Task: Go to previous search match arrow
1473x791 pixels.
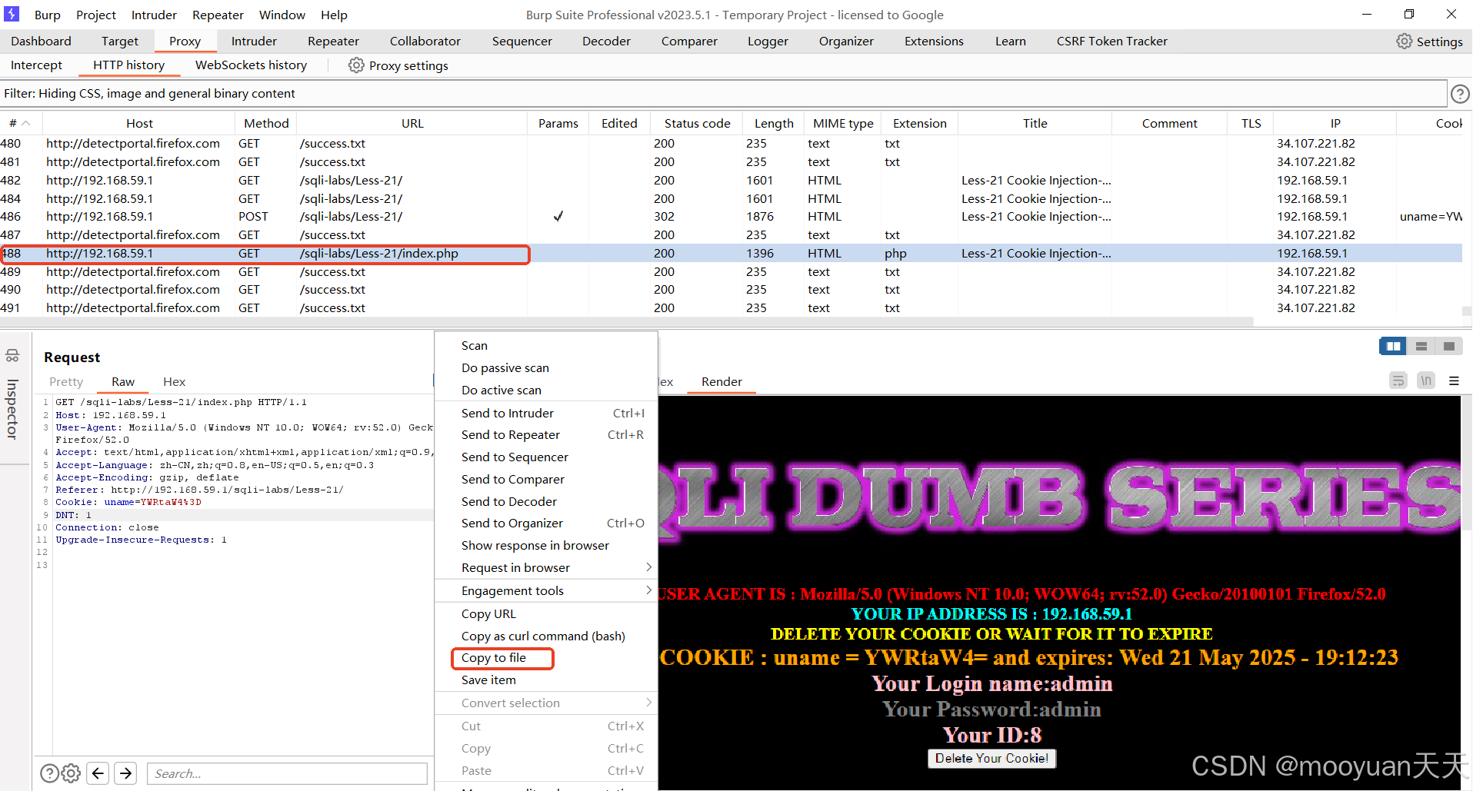Action: coord(98,773)
